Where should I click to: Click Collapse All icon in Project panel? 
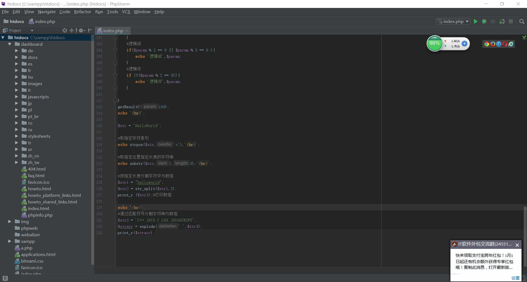tap(72, 30)
